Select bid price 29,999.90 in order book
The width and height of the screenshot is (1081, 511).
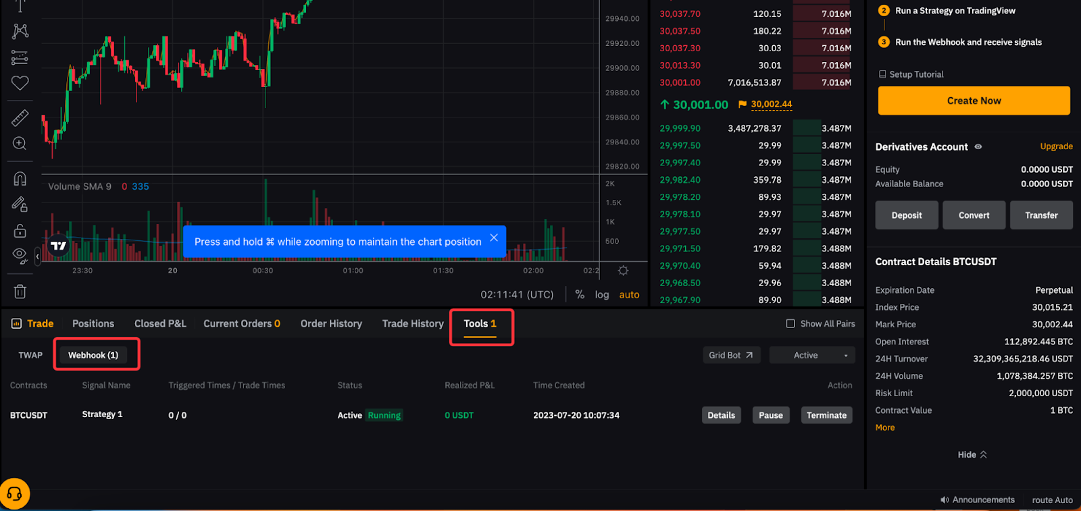click(680, 128)
